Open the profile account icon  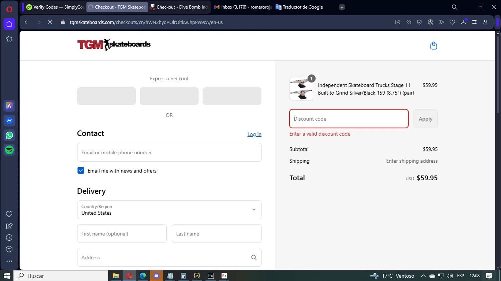coord(485,22)
